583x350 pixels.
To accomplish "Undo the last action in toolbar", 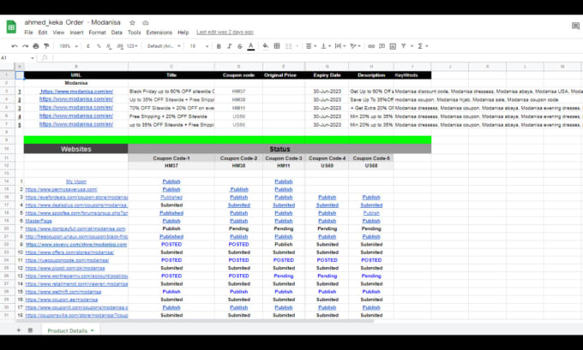I will coord(15,46).
